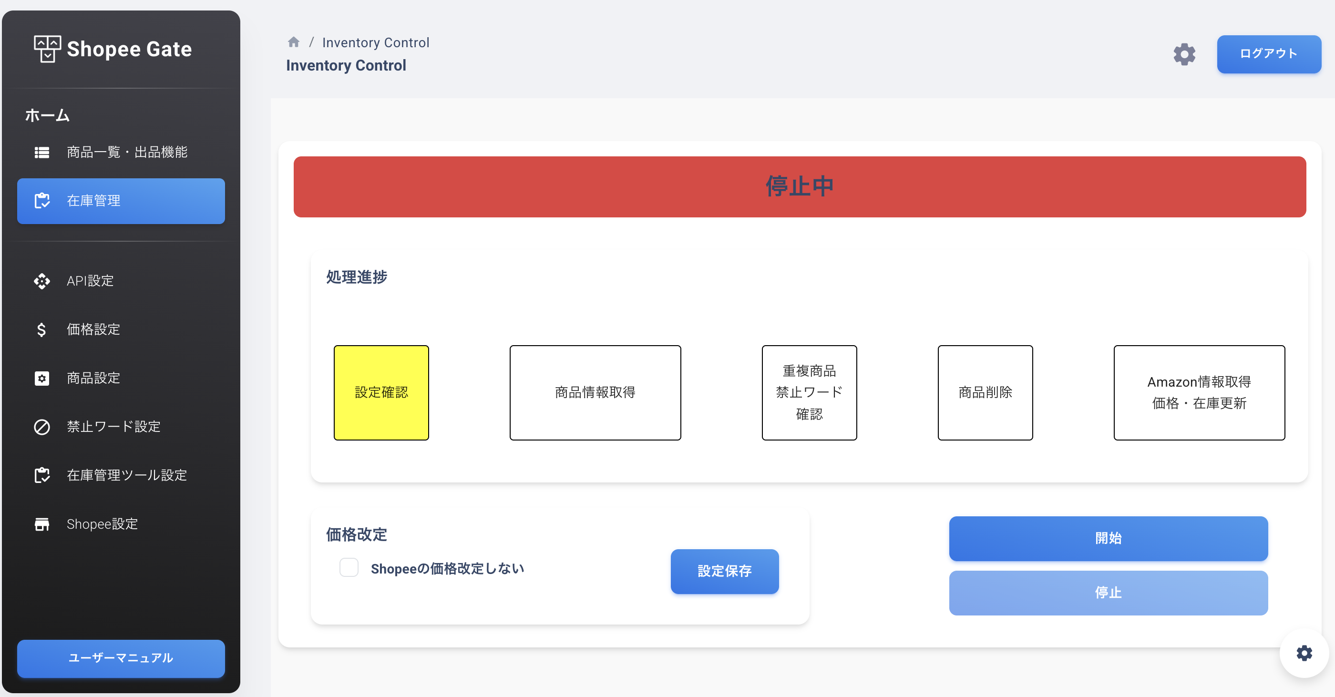Screen dimensions: 1335x697
Task: Click the store icon beside Shopee設定
Action: (42, 524)
